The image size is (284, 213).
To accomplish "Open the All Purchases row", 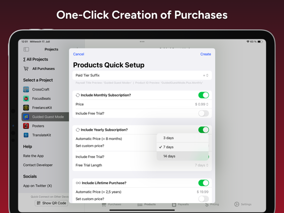I will click(43, 68).
